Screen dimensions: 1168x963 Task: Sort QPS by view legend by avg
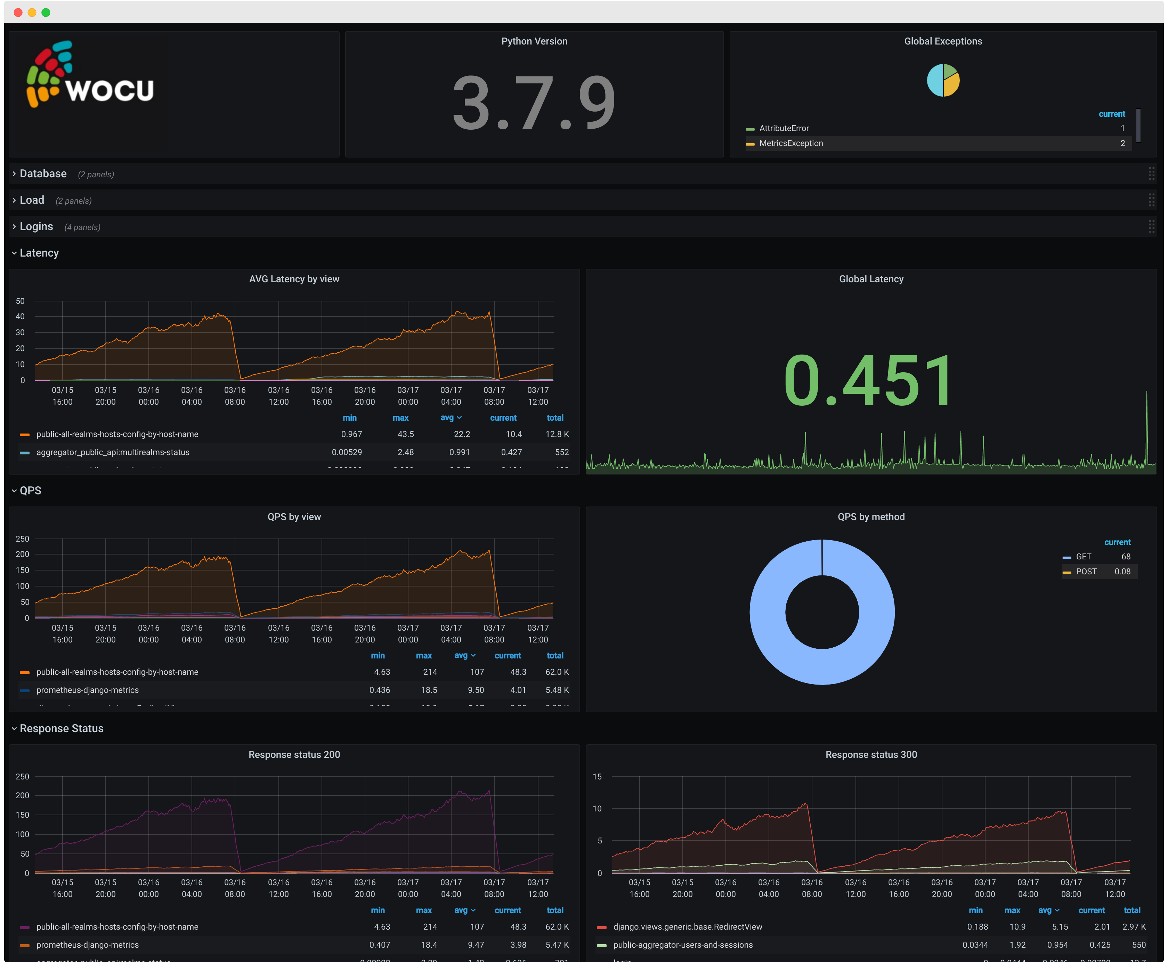pyautogui.click(x=465, y=656)
